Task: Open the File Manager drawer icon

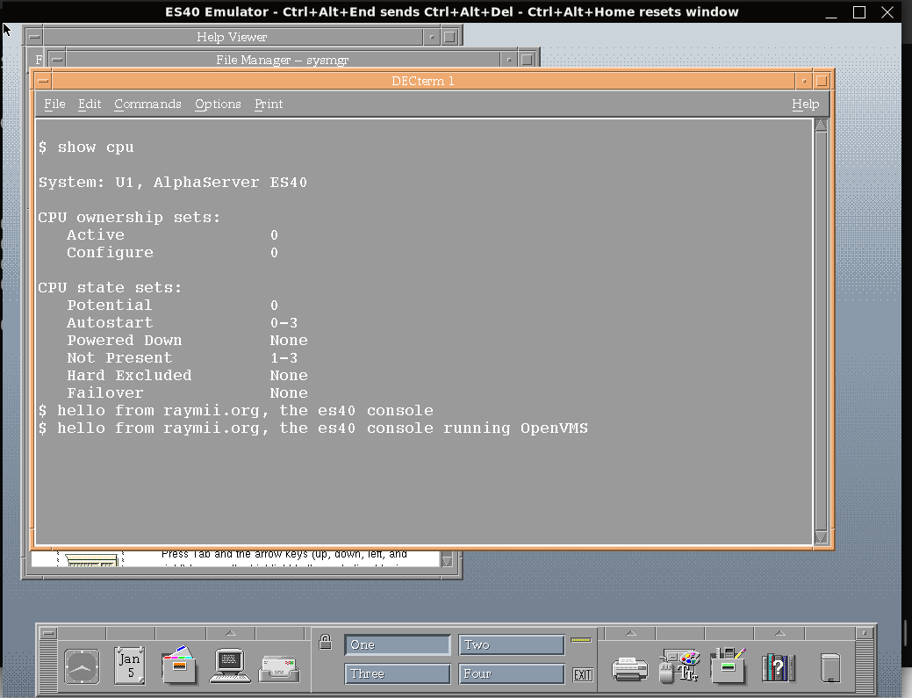Action: [x=180, y=666]
